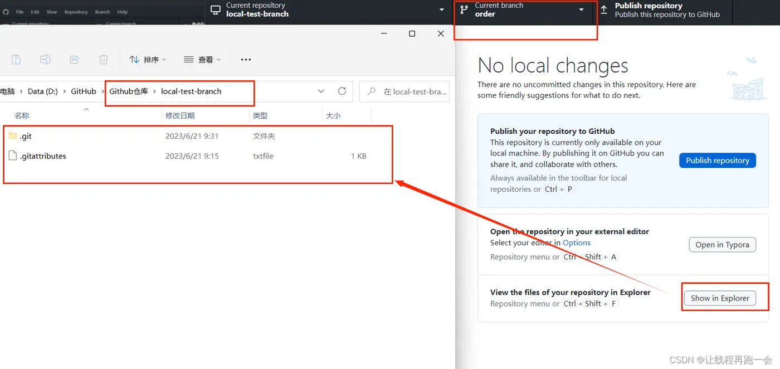
Task: Open the 查看 view dropdown in Explorer
Action: (202, 60)
